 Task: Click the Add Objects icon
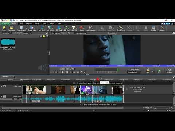coord(50,28)
